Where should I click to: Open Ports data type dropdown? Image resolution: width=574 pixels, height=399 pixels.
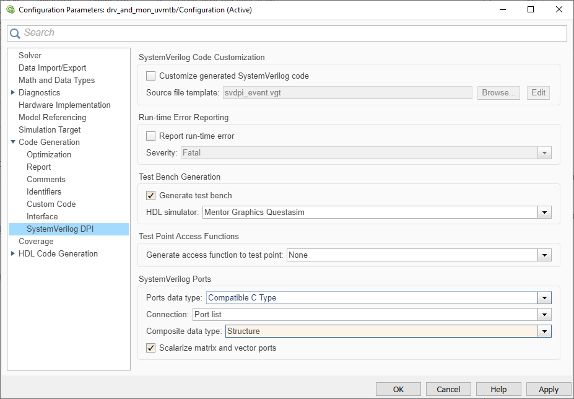click(544, 298)
